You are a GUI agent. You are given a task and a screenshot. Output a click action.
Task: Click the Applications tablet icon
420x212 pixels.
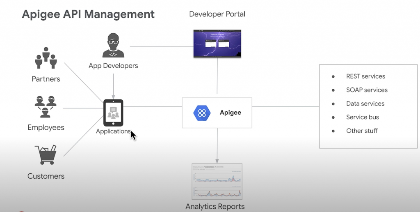click(x=113, y=113)
